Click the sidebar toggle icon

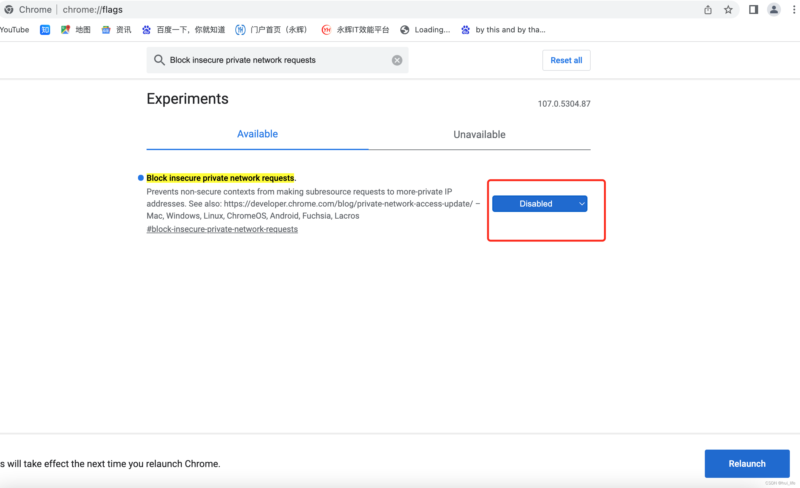(753, 9)
